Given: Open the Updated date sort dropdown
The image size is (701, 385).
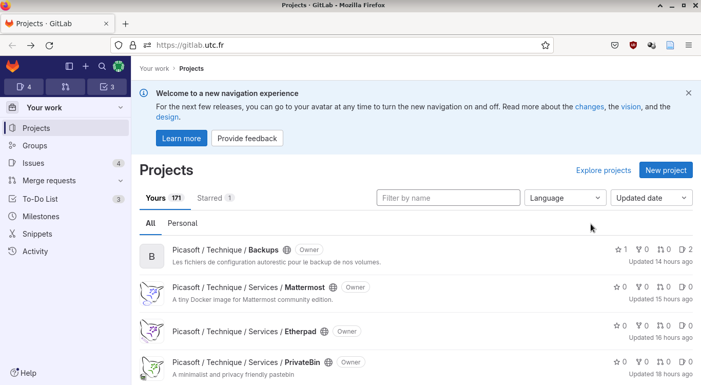Looking at the screenshot, I should click(651, 198).
